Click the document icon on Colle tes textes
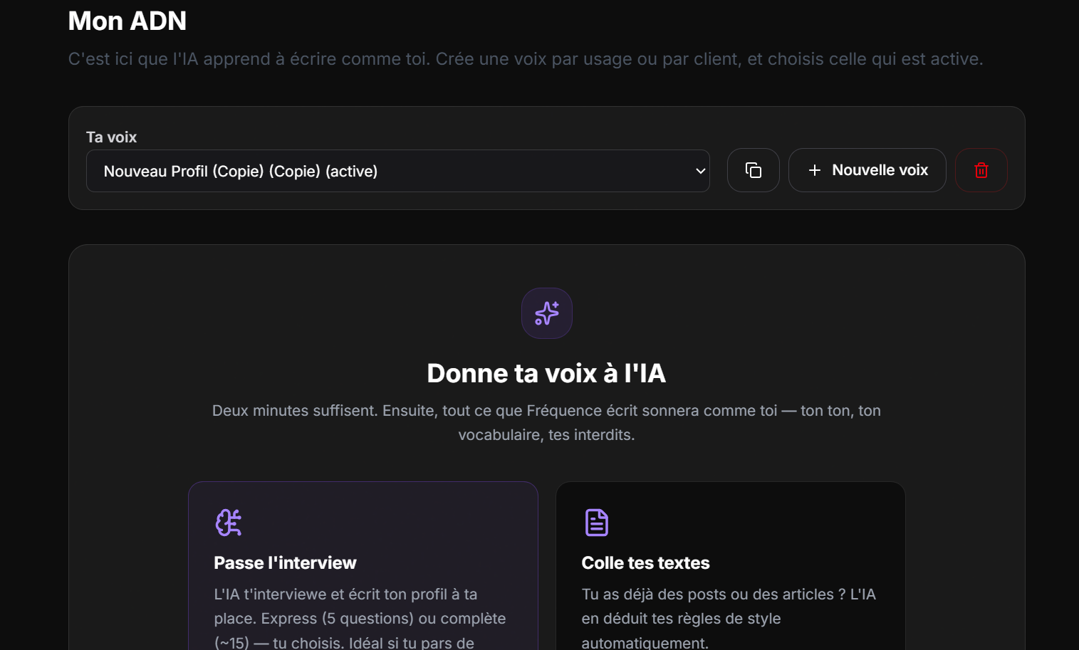 click(596, 523)
